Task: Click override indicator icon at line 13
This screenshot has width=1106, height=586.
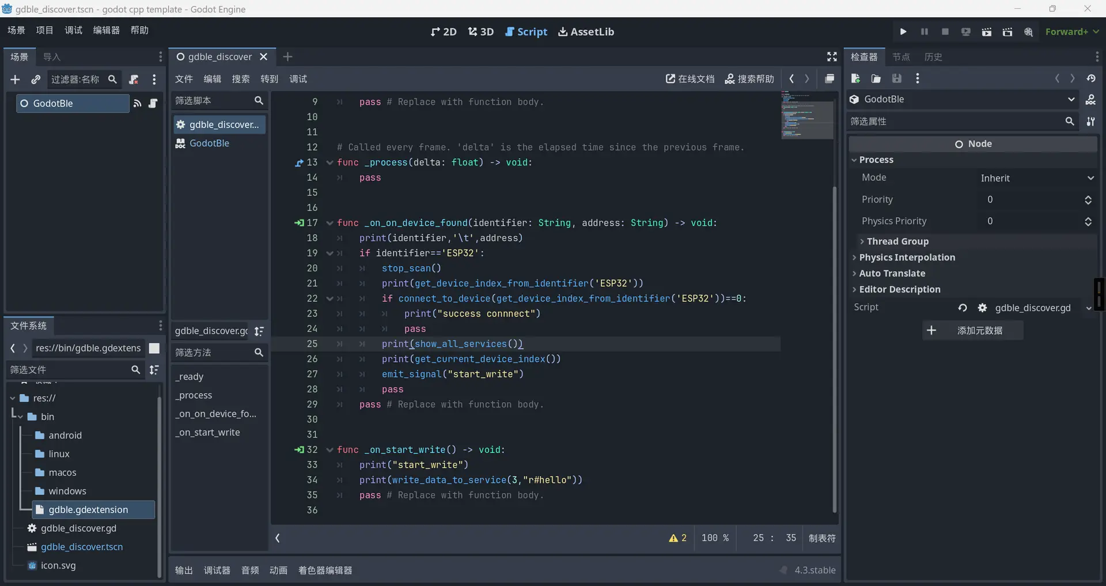Action: point(299,163)
